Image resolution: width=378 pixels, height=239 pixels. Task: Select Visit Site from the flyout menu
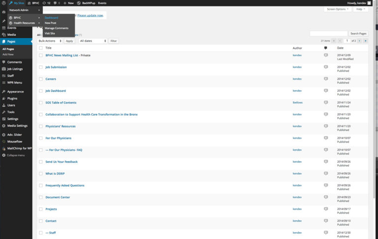(x=50, y=33)
